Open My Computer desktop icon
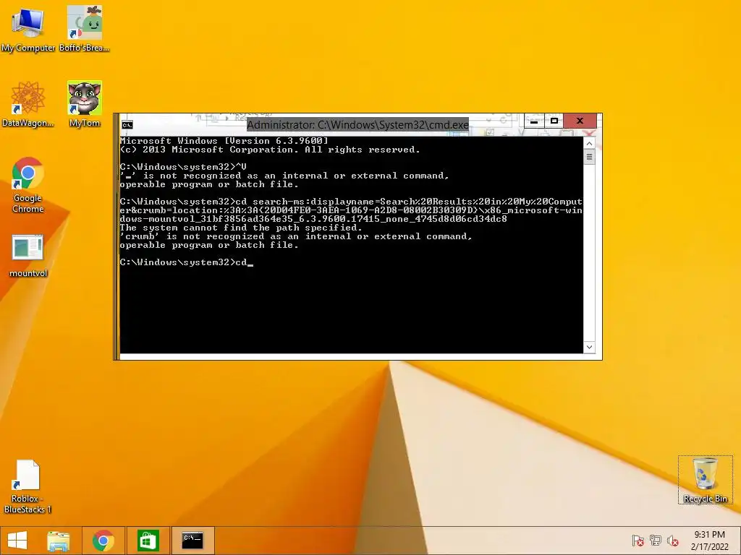The height and width of the screenshot is (555, 741). point(28,29)
